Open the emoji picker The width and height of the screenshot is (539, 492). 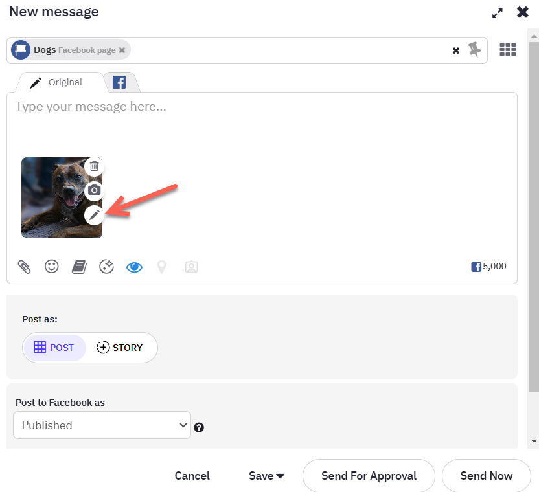[52, 266]
